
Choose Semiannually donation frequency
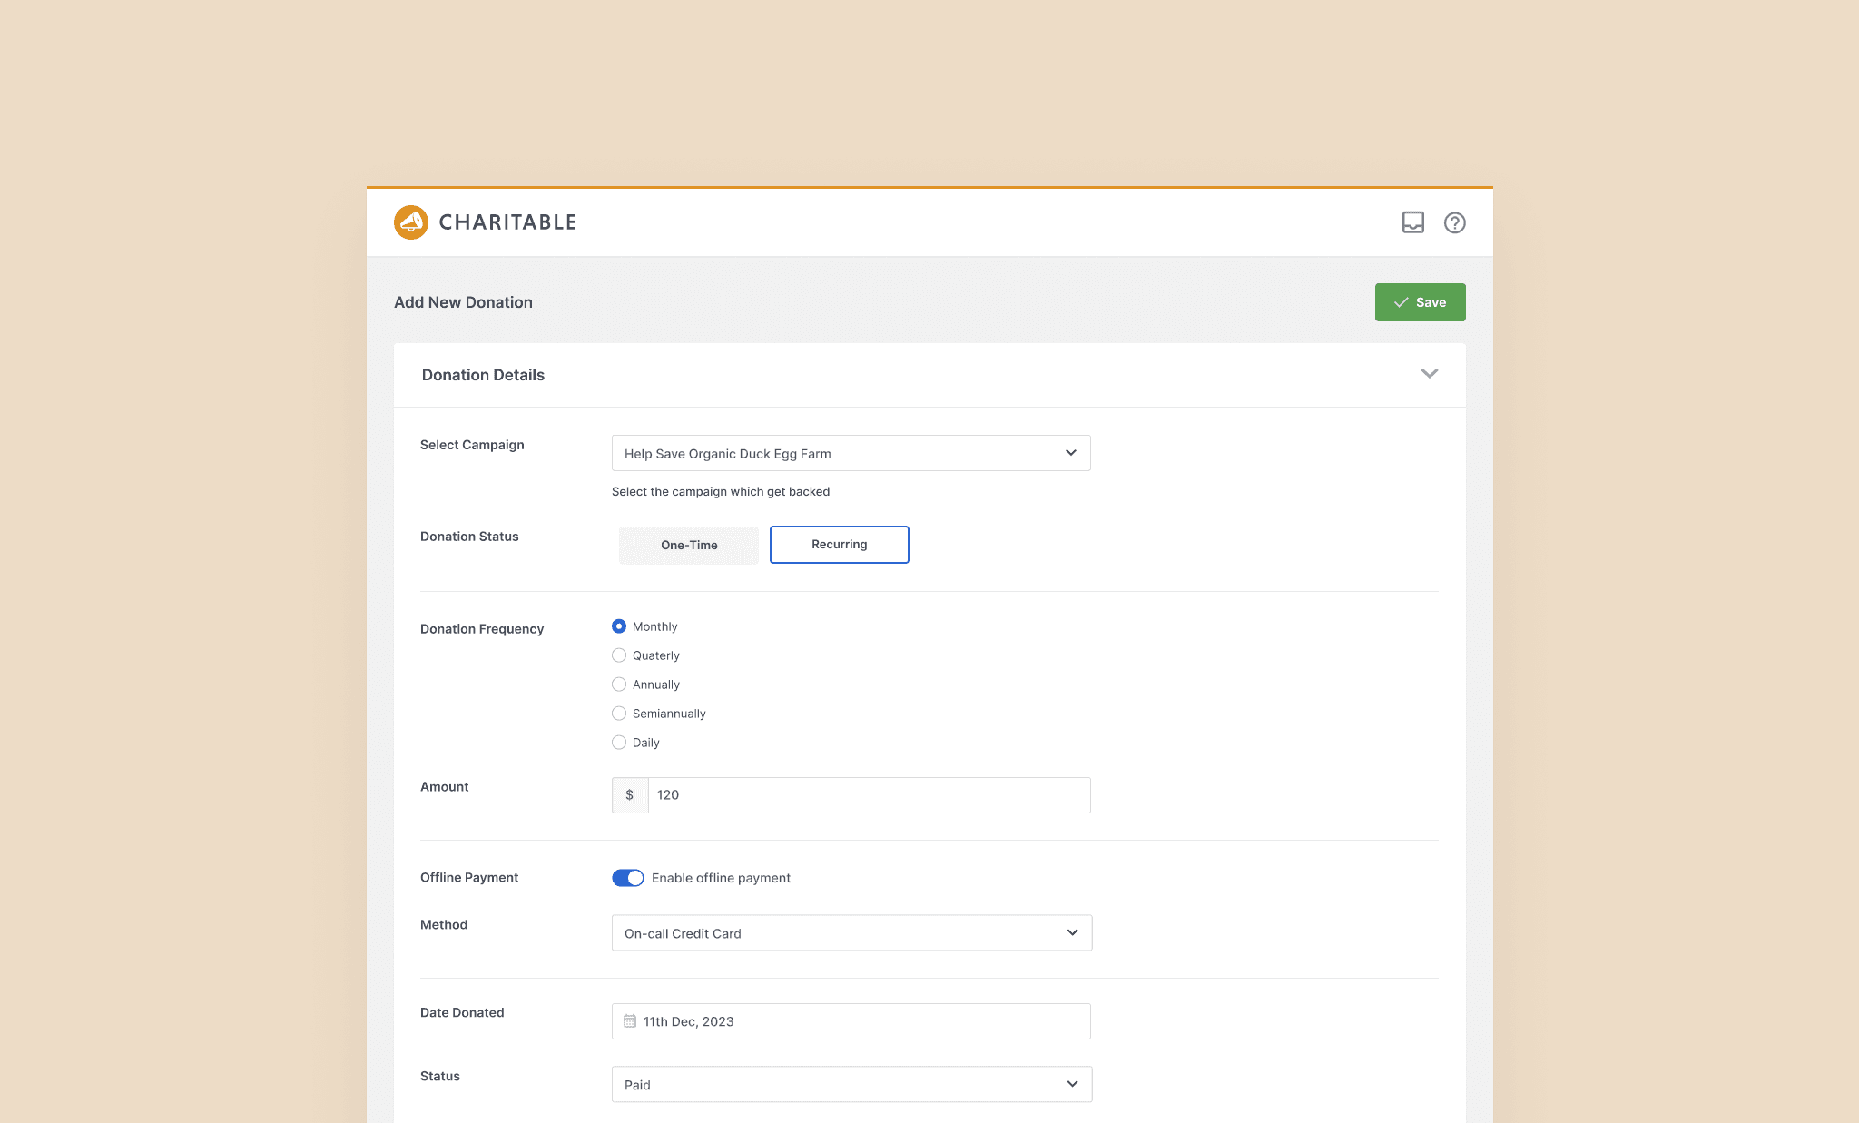click(619, 714)
